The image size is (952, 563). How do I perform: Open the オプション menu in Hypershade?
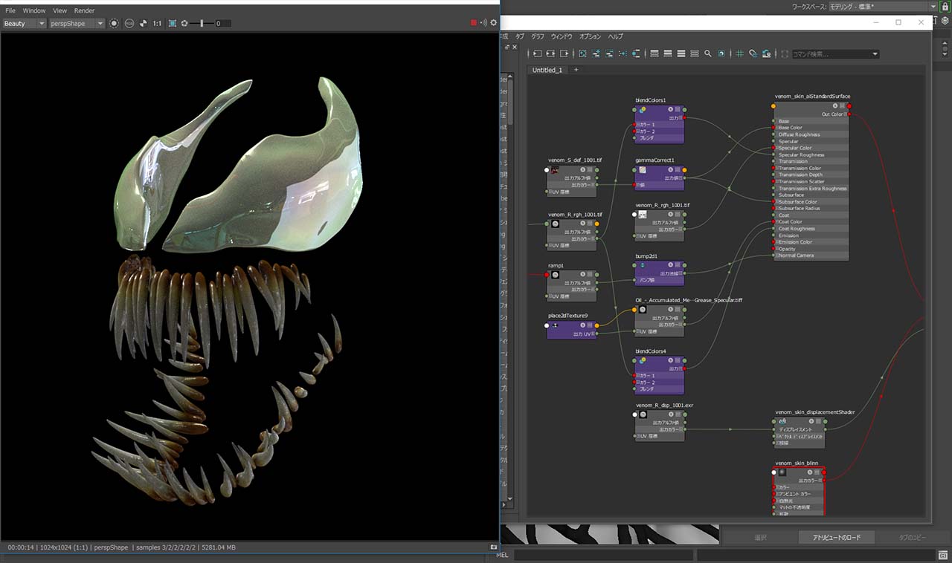tap(591, 36)
